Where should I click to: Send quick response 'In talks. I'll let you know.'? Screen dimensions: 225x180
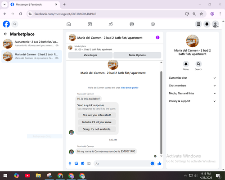click(x=97, y=122)
